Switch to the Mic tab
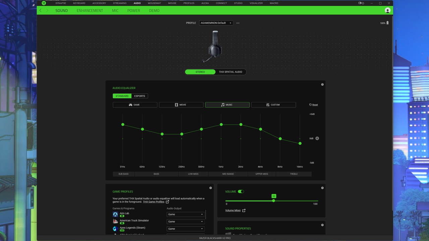Screen dimensions: 429x241 (x=115, y=11)
